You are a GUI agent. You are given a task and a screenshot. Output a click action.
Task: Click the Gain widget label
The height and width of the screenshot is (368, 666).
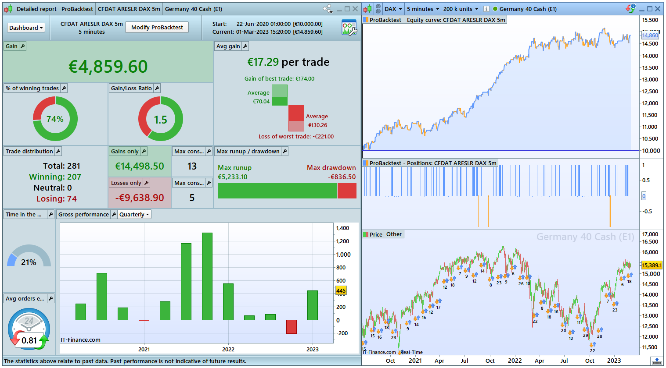tap(11, 46)
